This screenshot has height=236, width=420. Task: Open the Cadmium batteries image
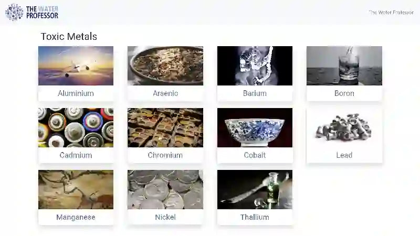pyautogui.click(x=76, y=127)
